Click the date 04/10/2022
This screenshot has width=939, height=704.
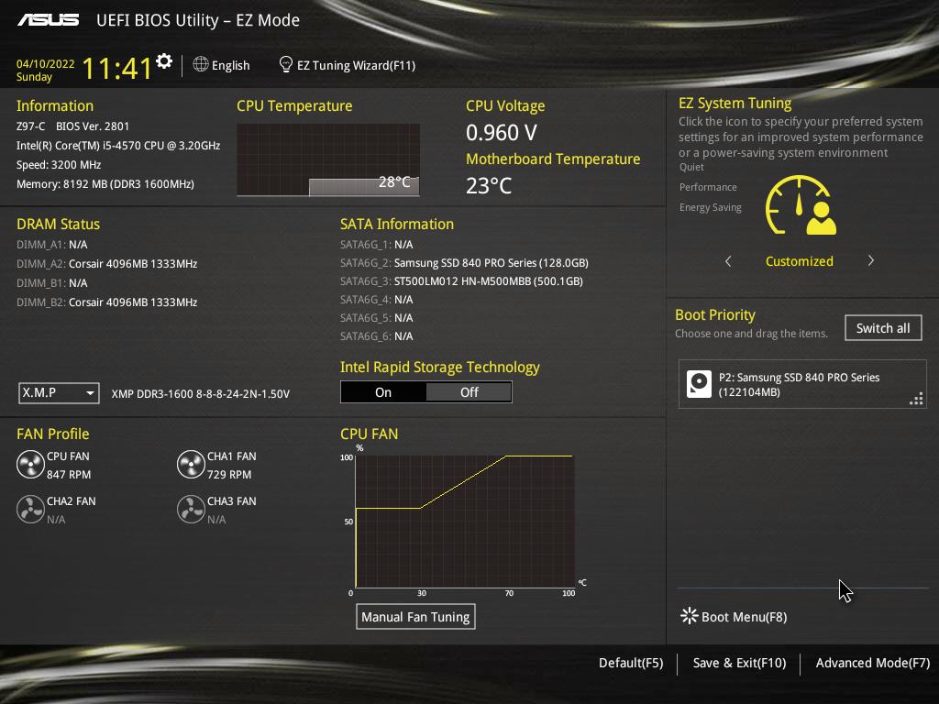click(46, 64)
